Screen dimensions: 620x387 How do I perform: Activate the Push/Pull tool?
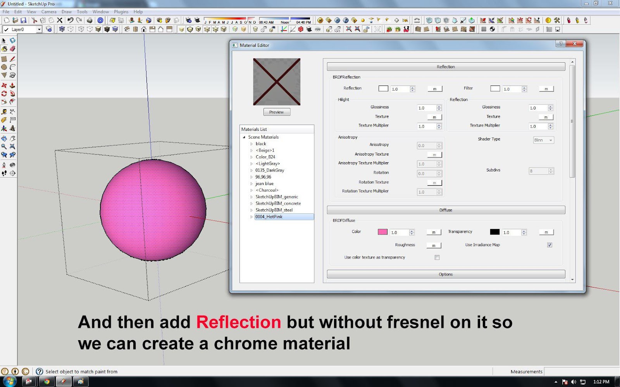pyautogui.click(x=12, y=85)
